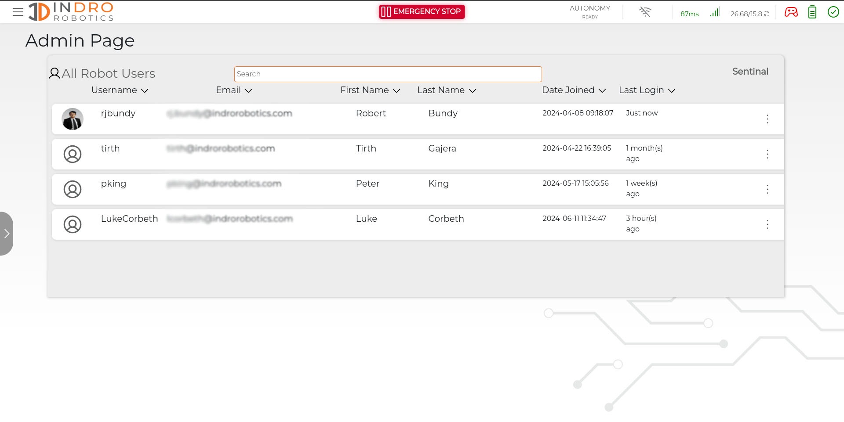Sort users by Last Name column
Screen dimensions: 844x422
[447, 90]
